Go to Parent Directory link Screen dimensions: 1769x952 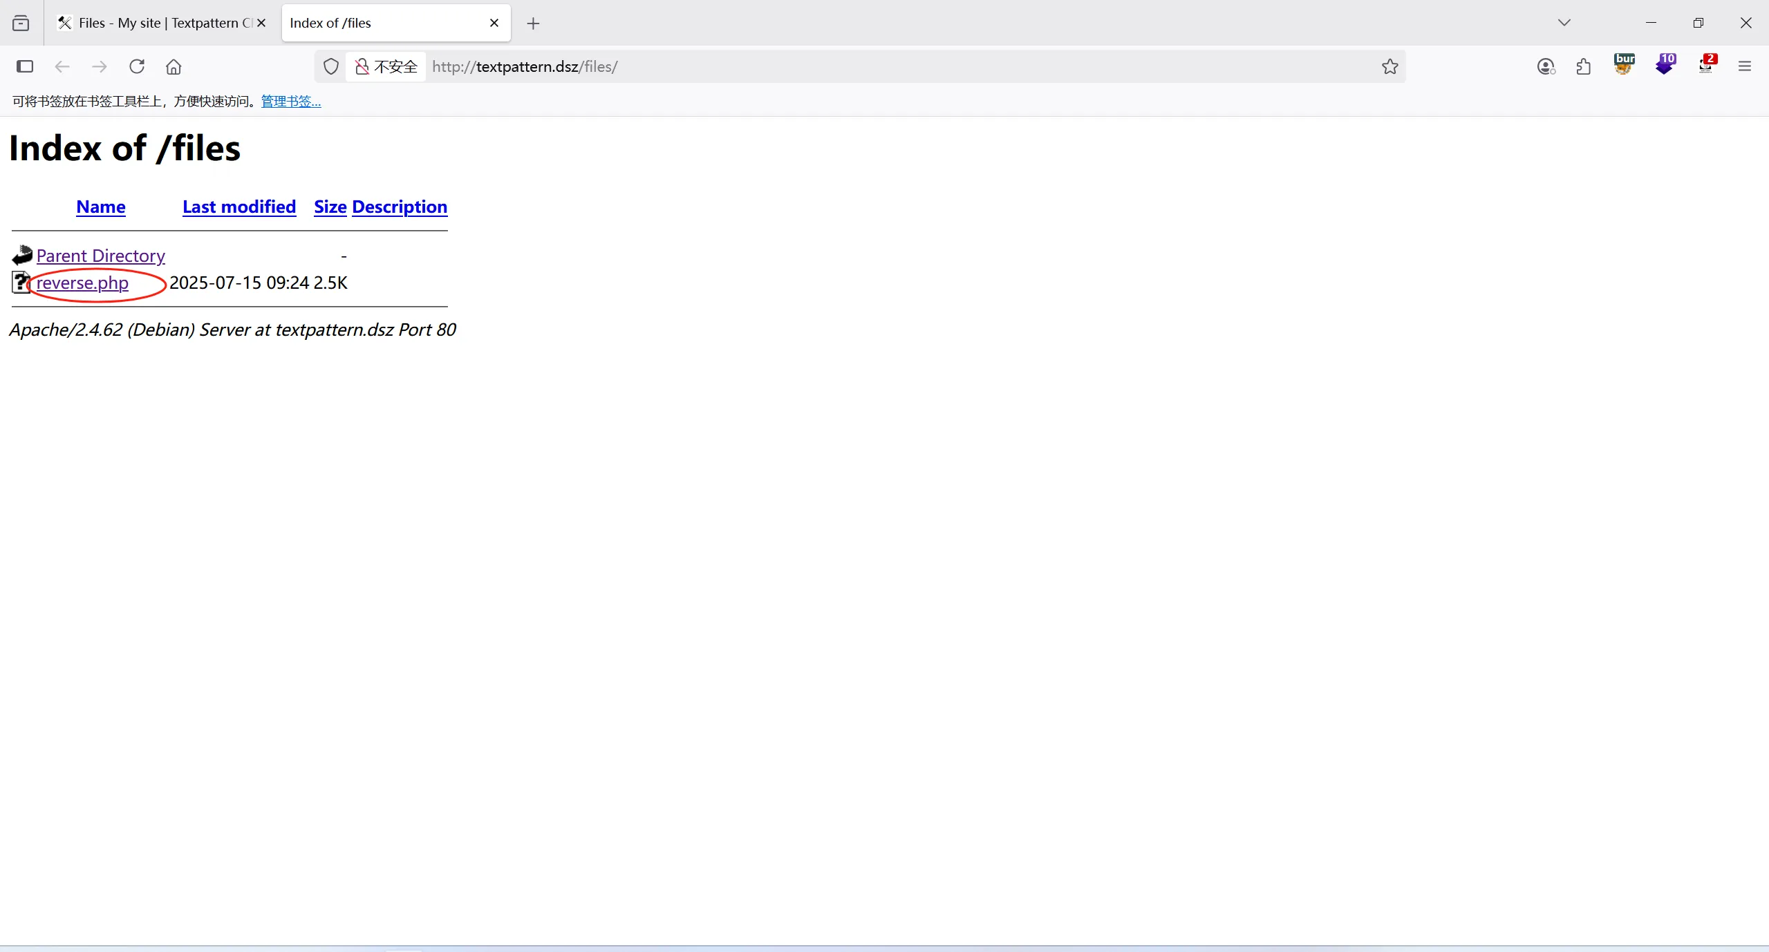[101, 256]
